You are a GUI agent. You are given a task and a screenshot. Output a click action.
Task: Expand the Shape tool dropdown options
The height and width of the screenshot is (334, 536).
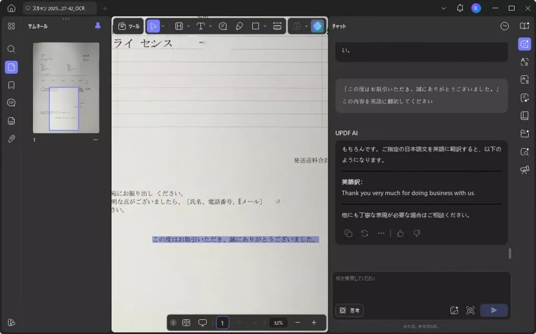(x=264, y=26)
